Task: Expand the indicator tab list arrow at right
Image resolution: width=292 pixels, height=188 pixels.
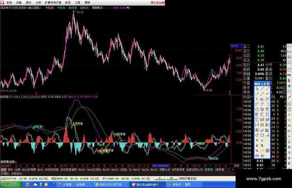Action: pyautogui.click(x=233, y=170)
